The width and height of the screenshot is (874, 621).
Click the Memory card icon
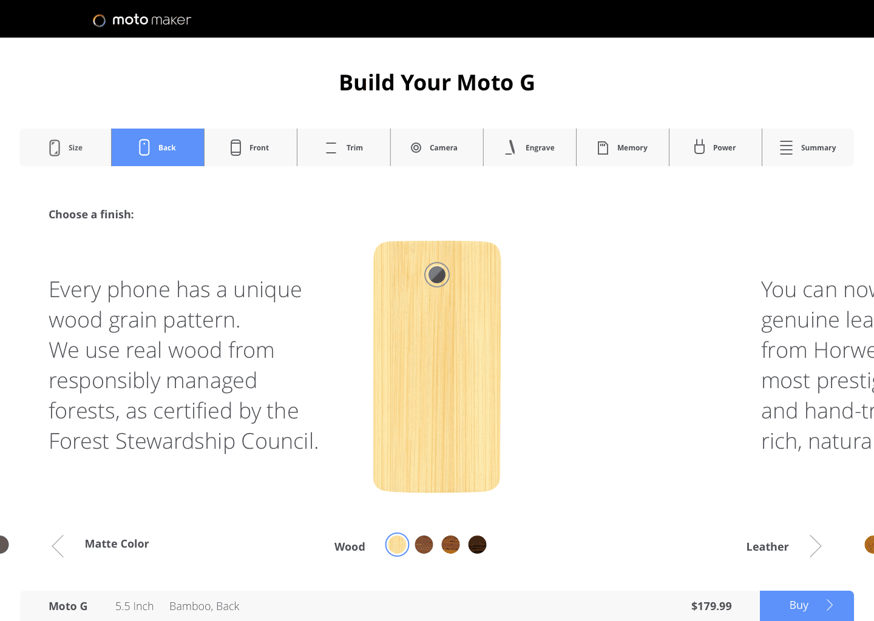pos(603,147)
